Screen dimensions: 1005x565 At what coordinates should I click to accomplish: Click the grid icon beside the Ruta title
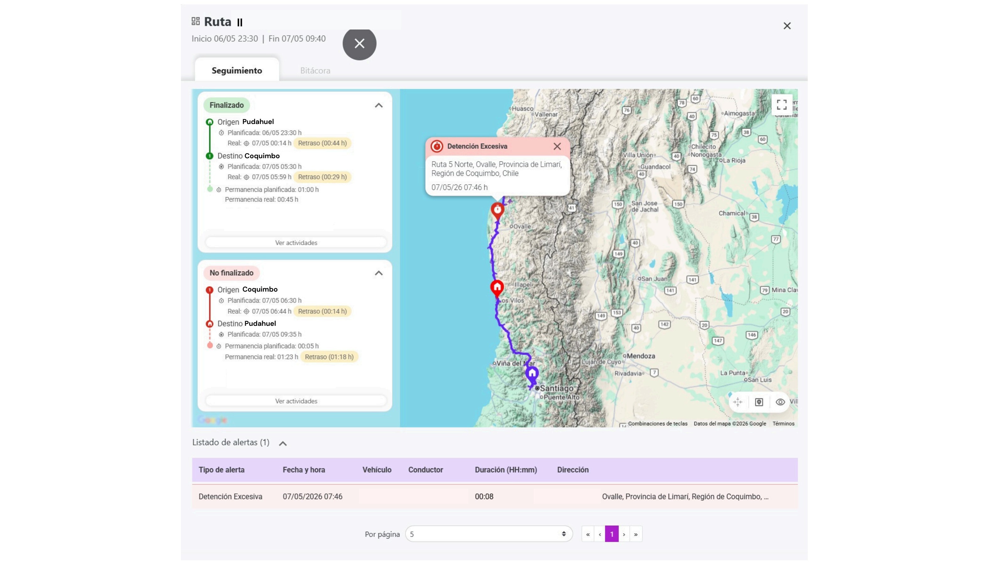click(x=195, y=21)
